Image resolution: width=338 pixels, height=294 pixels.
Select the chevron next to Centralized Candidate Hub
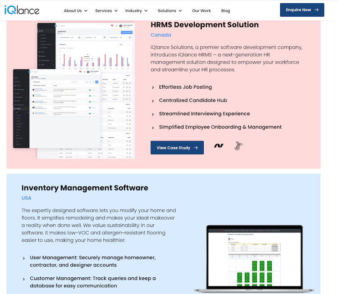tap(153, 101)
